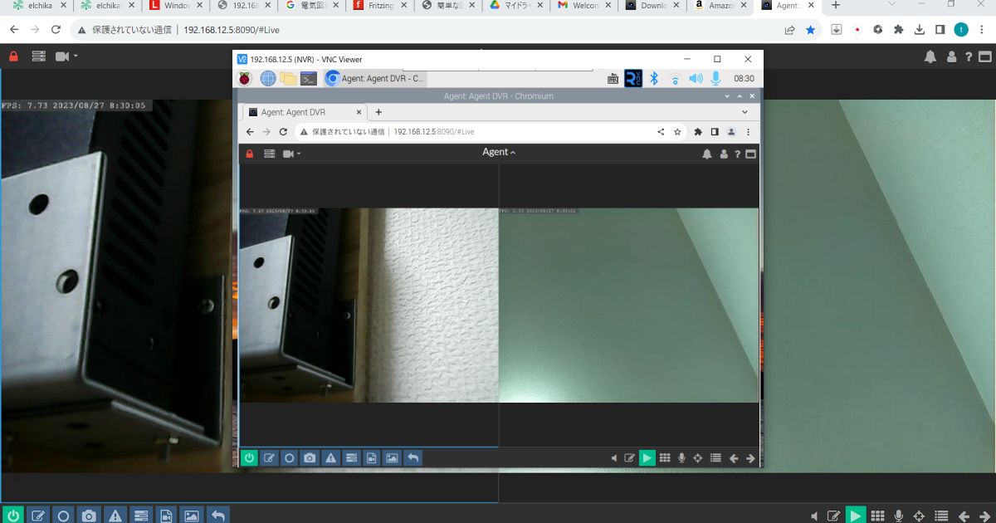The image size is (996, 523).
Task: Open Chromium's three-dot menu
Action: tap(748, 131)
